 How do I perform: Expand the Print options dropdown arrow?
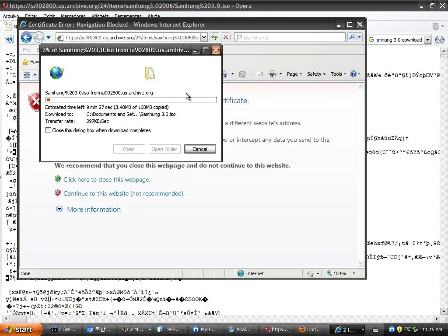point(280,74)
